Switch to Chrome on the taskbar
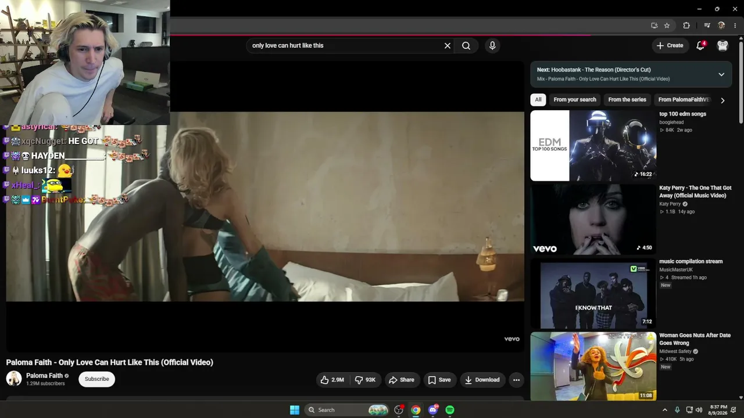 tap(416, 410)
